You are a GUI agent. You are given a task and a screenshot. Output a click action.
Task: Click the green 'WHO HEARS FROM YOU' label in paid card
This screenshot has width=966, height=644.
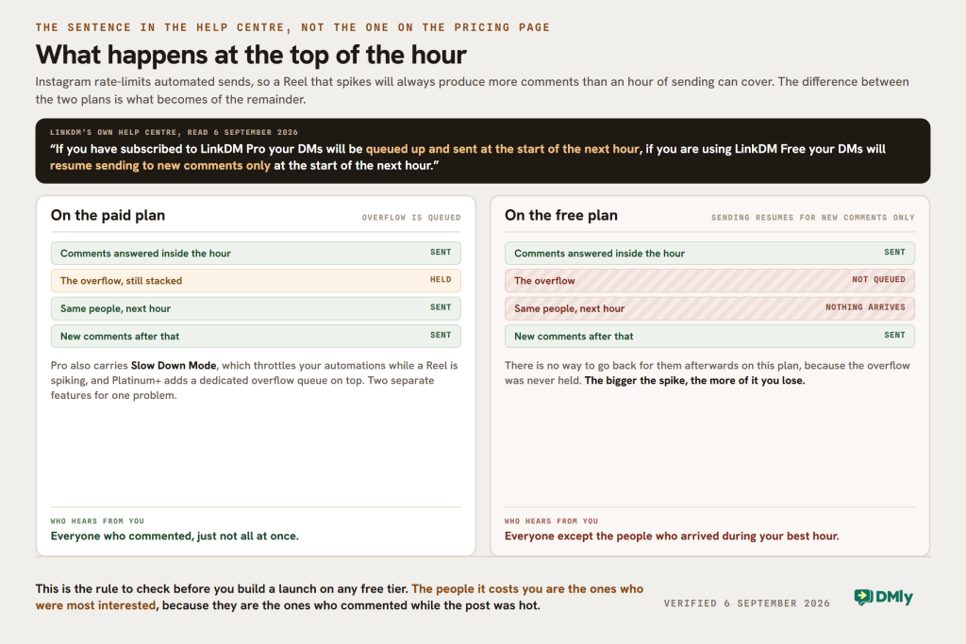click(97, 520)
